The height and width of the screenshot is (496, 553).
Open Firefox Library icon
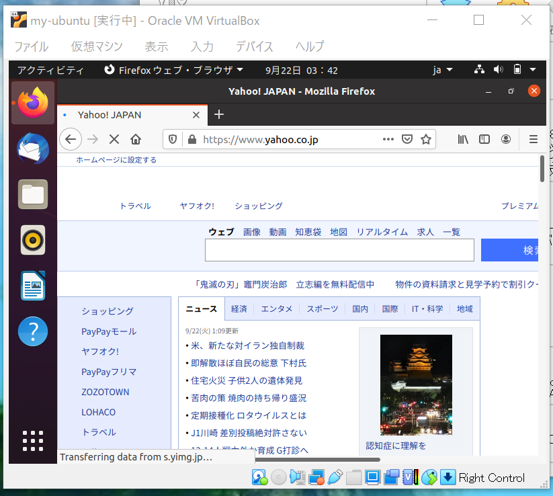pyautogui.click(x=463, y=139)
